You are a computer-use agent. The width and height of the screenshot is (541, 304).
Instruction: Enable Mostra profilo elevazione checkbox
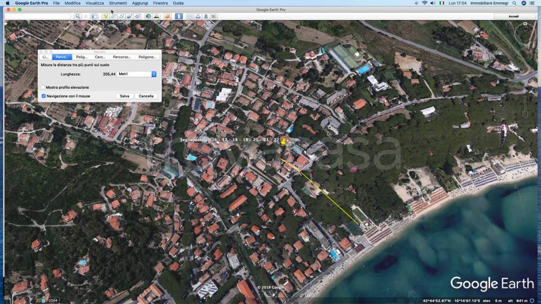43,87
